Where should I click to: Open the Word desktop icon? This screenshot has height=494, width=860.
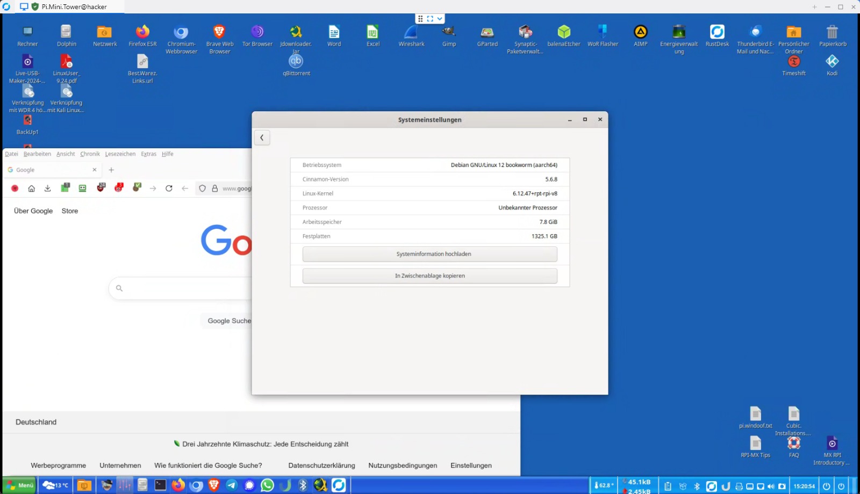[334, 36]
